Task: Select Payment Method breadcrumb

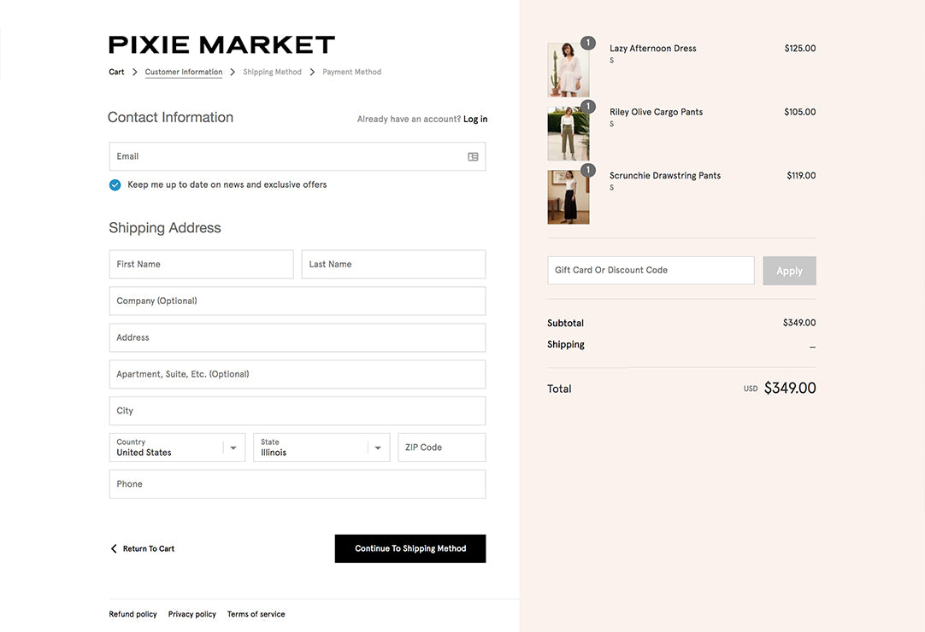Action: pyautogui.click(x=351, y=72)
